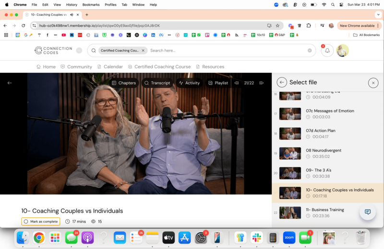Open the G&P bookmark
Viewport: 384px width, 249px height.
277,35
